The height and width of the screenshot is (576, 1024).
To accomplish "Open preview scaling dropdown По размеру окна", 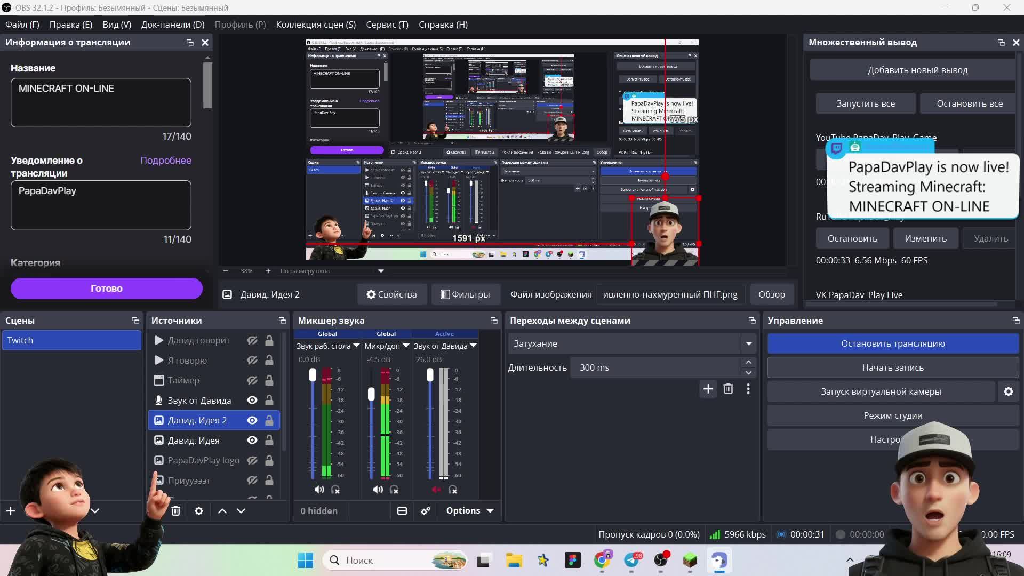I will (381, 271).
